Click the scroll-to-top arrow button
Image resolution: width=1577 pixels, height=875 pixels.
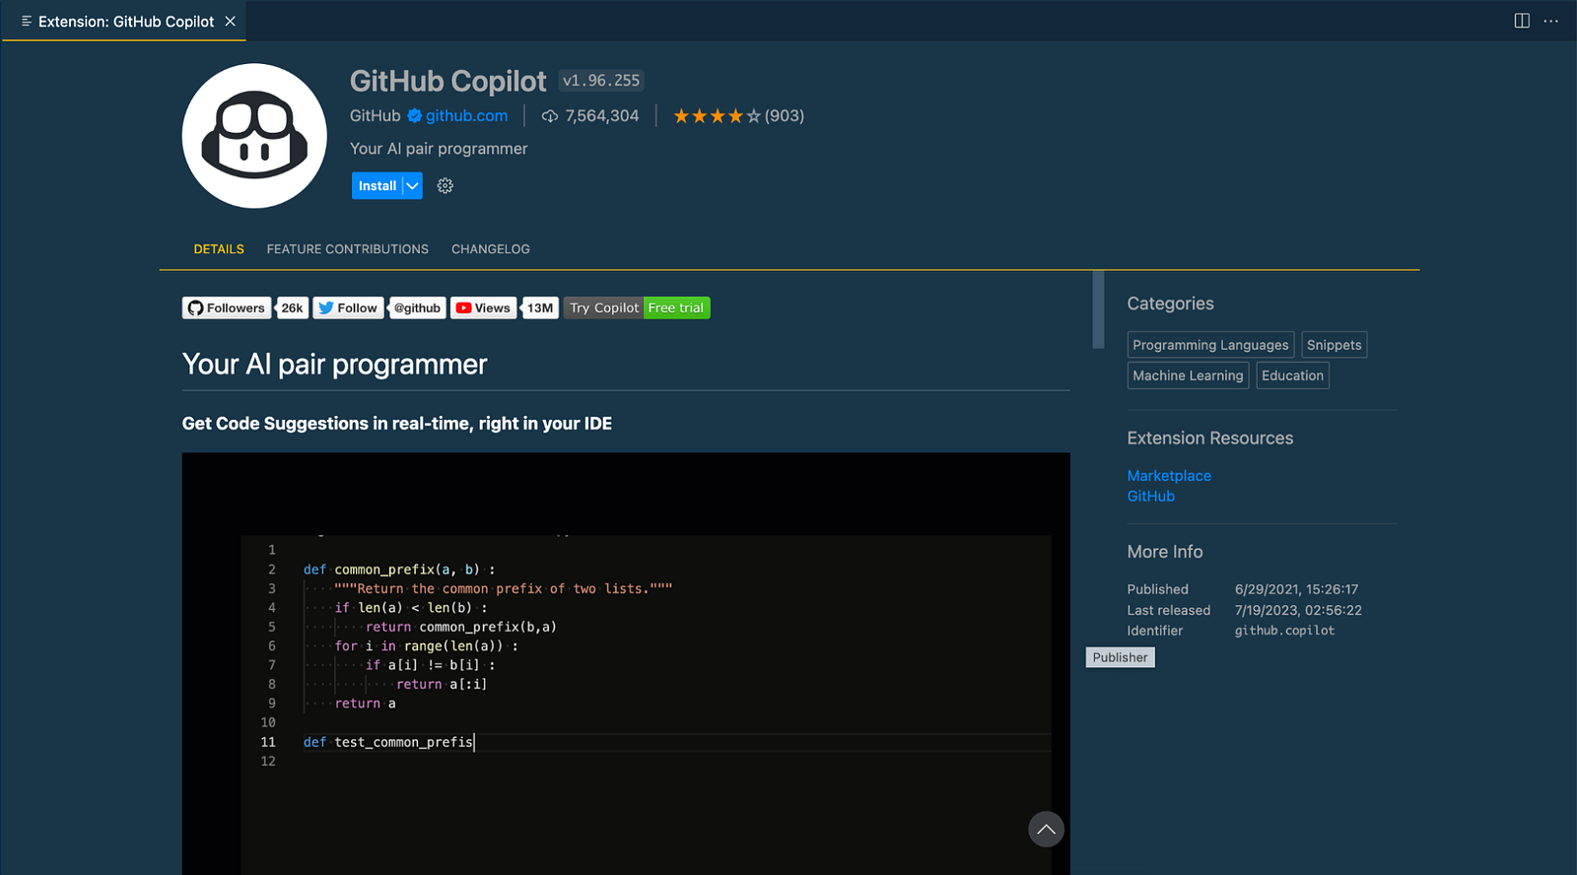click(1046, 830)
